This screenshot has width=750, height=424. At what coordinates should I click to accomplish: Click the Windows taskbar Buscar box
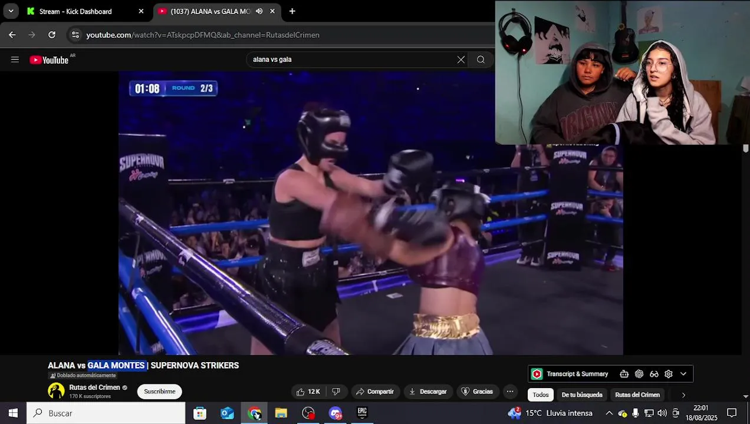pos(106,413)
